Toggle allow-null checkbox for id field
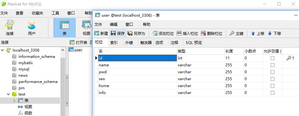The image size is (299, 116). pos(273,58)
